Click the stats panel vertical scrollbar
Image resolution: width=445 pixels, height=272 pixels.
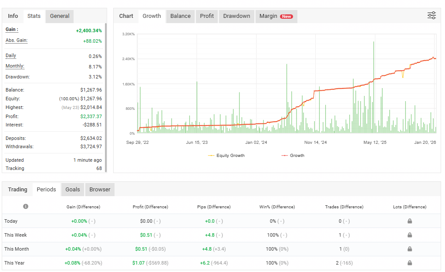tap(106, 87)
